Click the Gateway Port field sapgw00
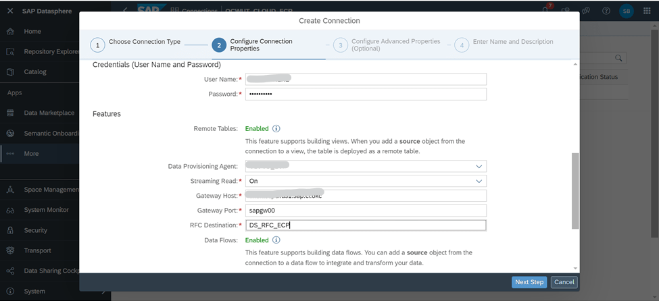The height and width of the screenshot is (301, 659). click(366, 211)
